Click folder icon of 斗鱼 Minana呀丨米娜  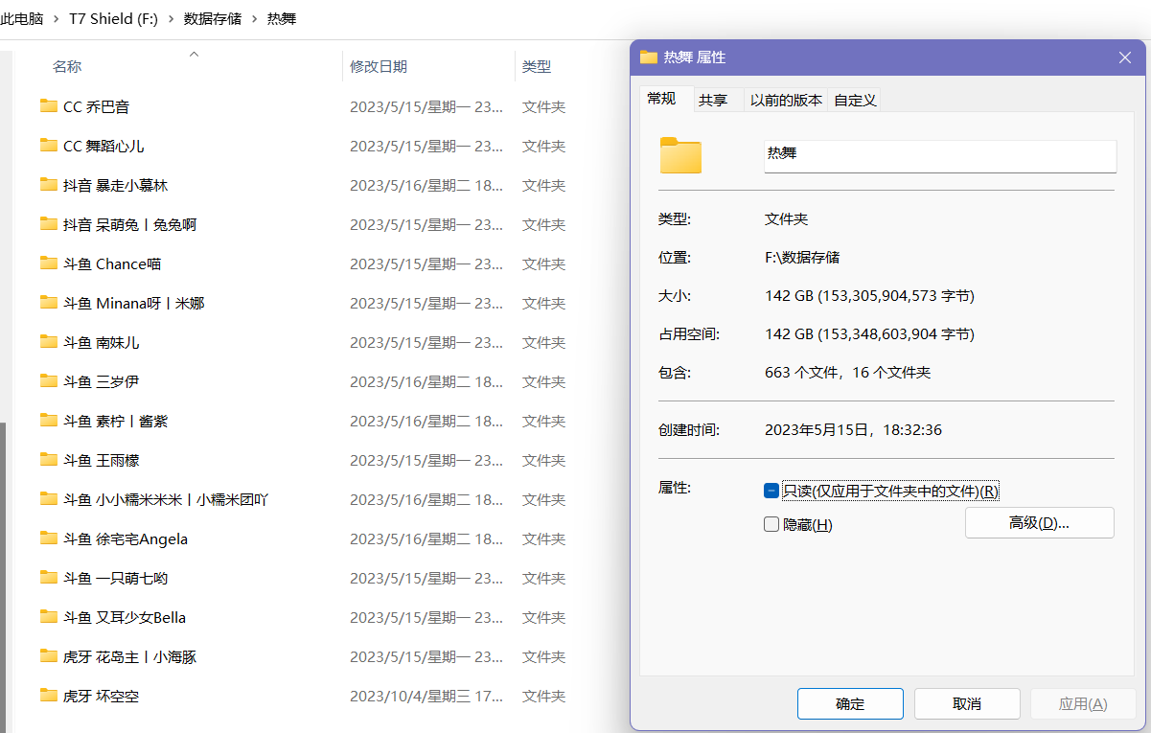[x=49, y=303]
